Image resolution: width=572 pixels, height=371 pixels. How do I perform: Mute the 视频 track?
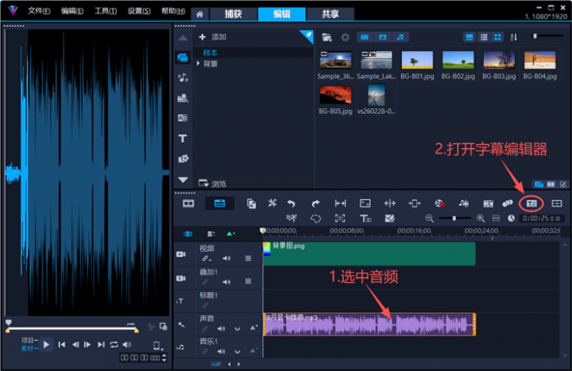[226, 259]
